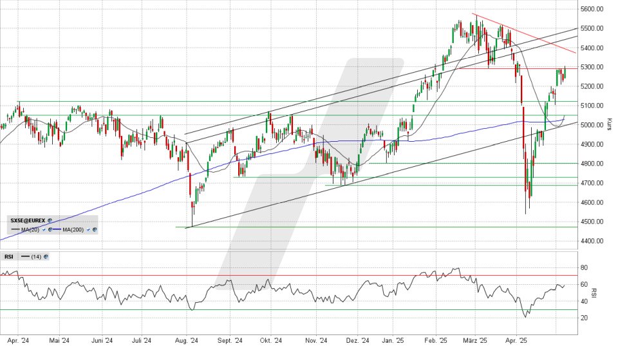Click the März '25 date label
618x348 pixels.
475,340
